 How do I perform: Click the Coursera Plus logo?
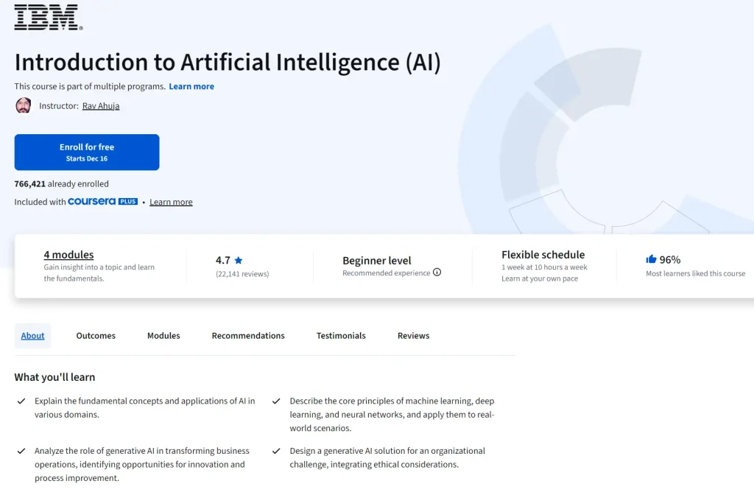[103, 201]
